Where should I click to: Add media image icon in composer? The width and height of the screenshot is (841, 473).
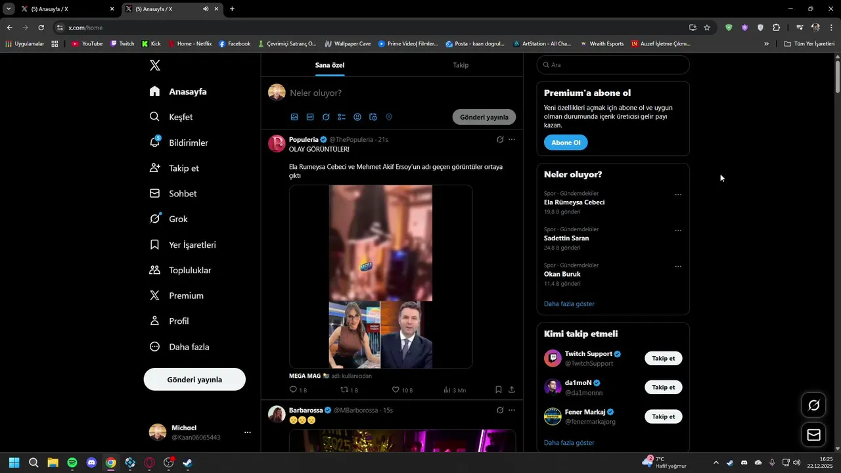pyautogui.click(x=294, y=117)
